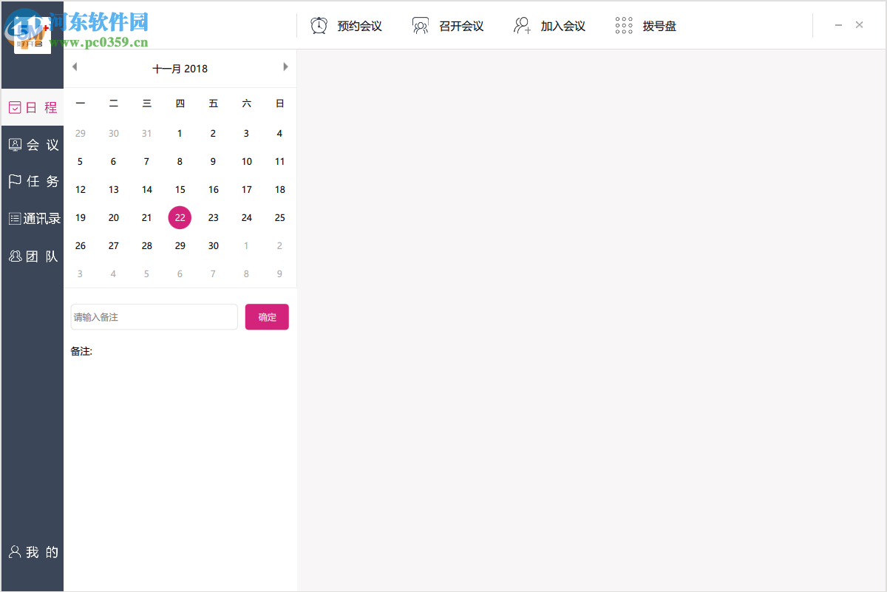Click the 请输入备注 note input box
Viewport: 887px width, 592px height.
[x=154, y=316]
